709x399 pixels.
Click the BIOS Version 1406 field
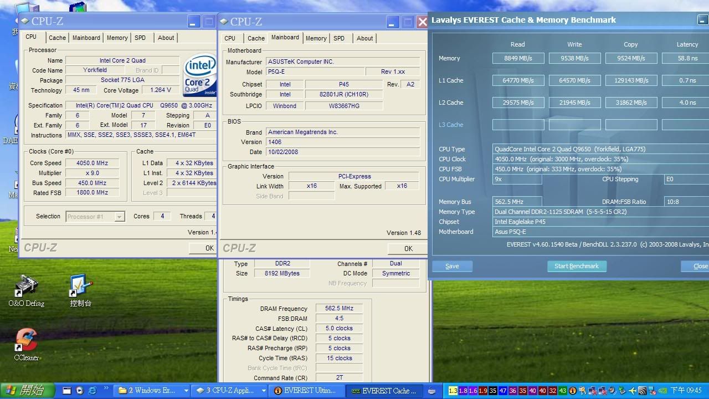[x=342, y=142]
